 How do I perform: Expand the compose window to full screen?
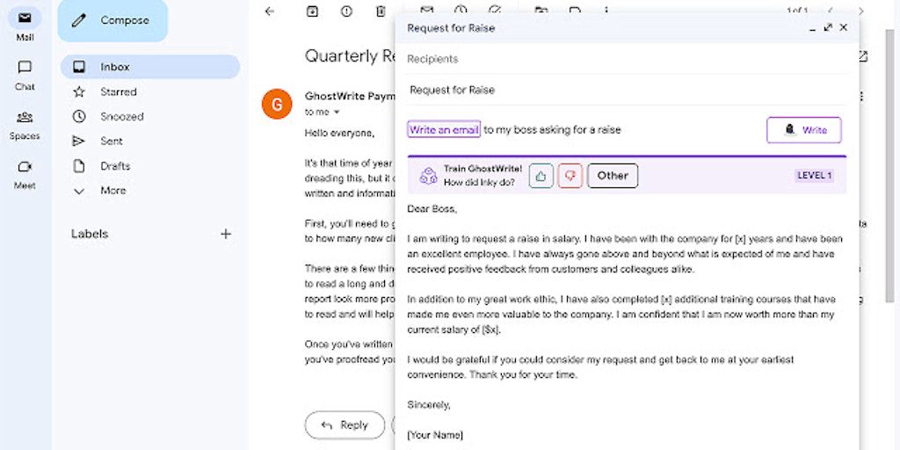tap(828, 27)
